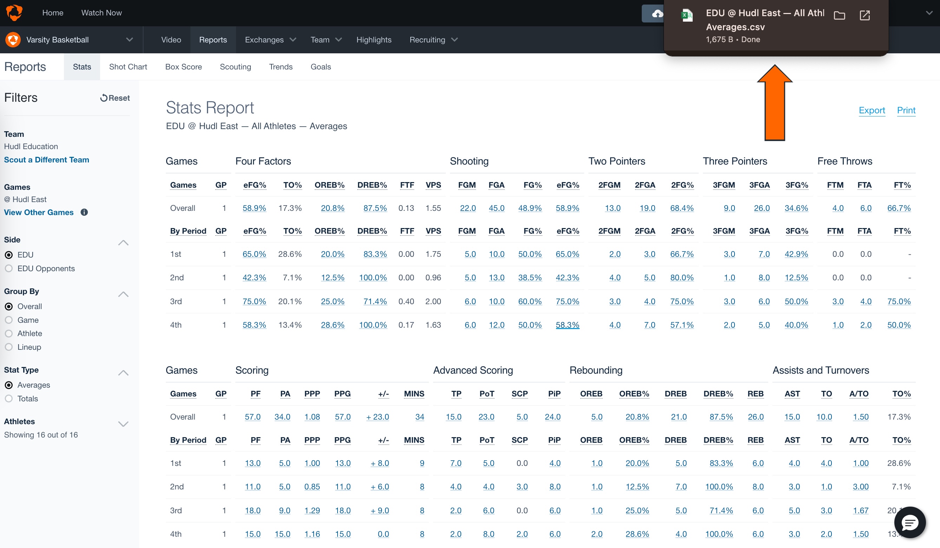
Task: Choose Totals stat type
Action: [x=8, y=399]
